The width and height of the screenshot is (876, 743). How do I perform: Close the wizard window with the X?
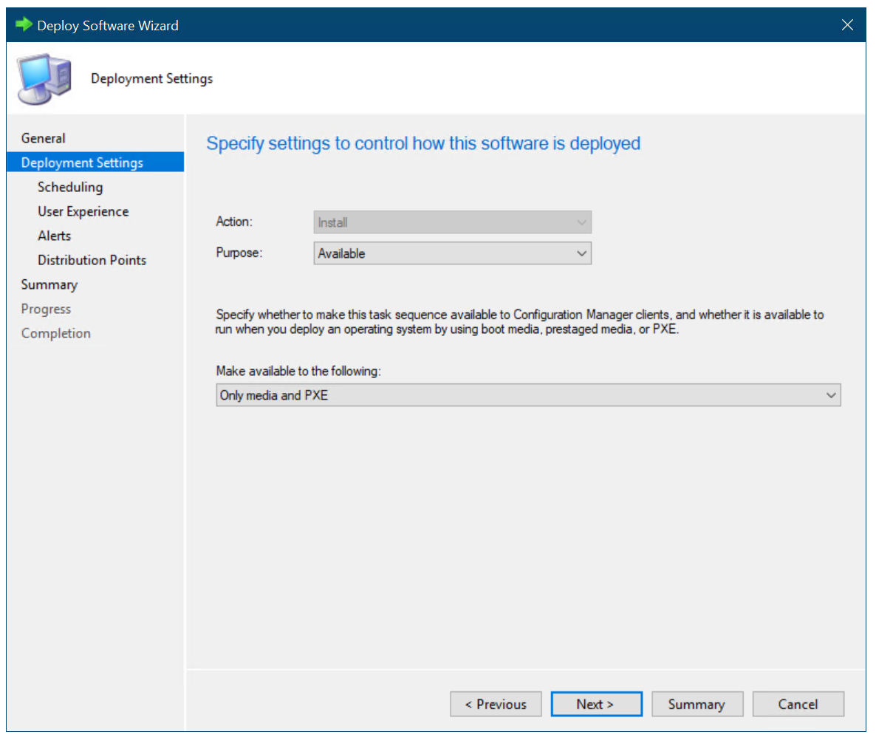coord(847,24)
